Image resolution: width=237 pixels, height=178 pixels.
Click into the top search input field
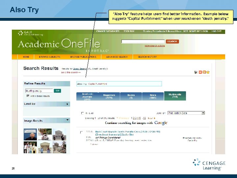point(143,42)
